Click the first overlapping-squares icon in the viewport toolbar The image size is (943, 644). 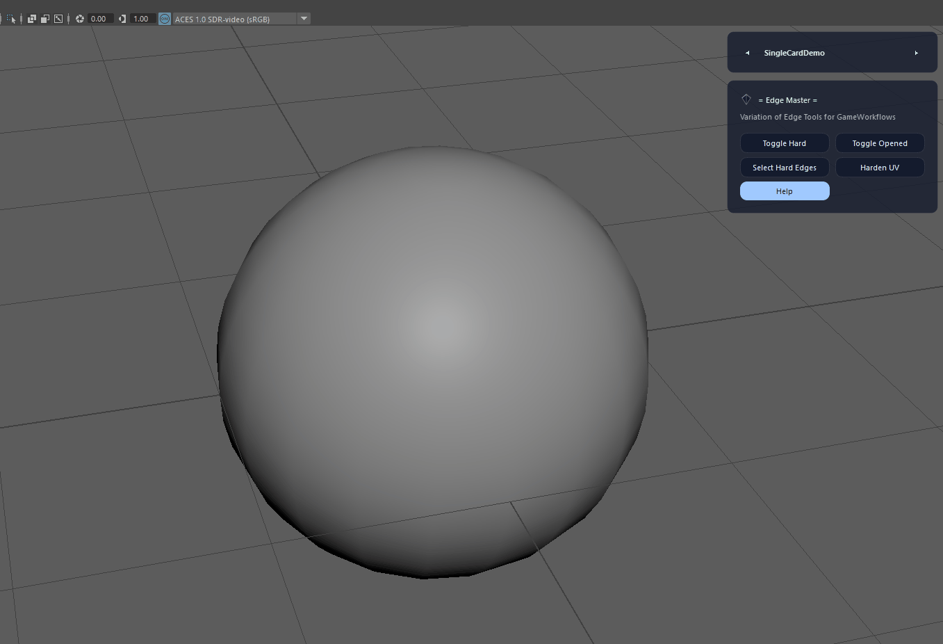pos(32,19)
